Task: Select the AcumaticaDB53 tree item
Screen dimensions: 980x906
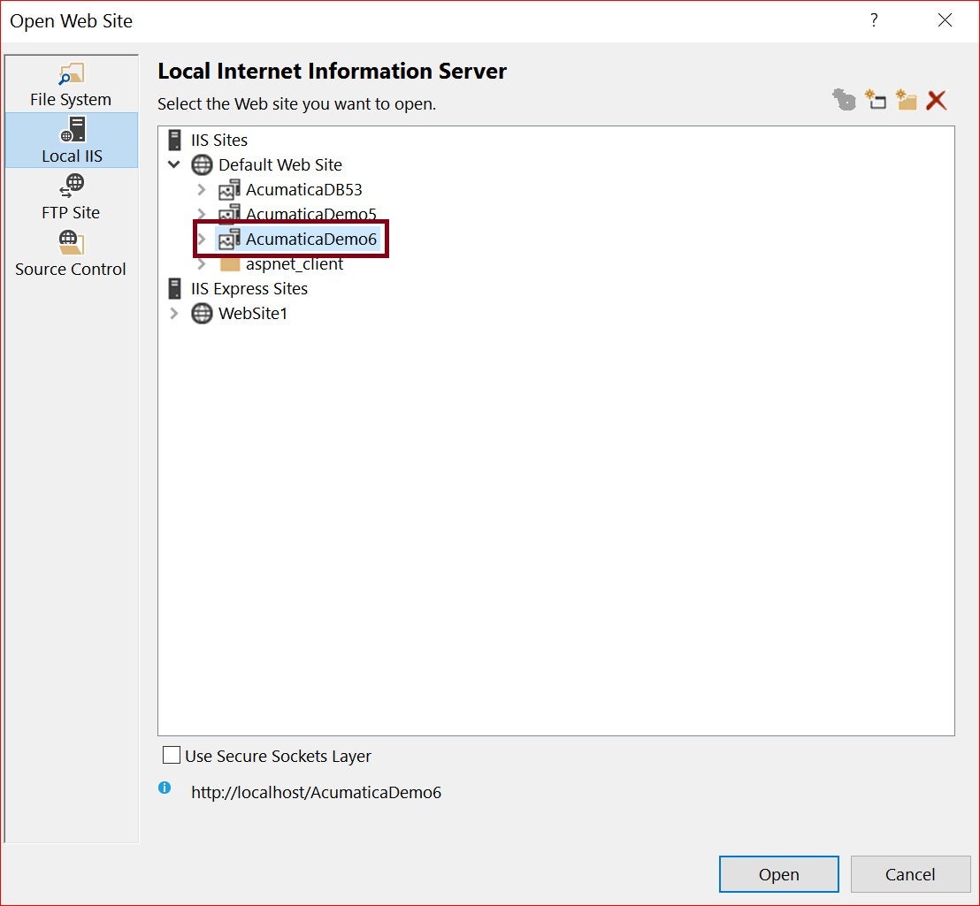Action: coord(303,190)
